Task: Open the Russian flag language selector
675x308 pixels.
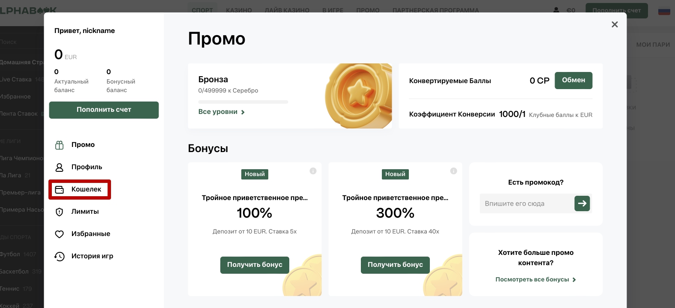Action: (664, 11)
